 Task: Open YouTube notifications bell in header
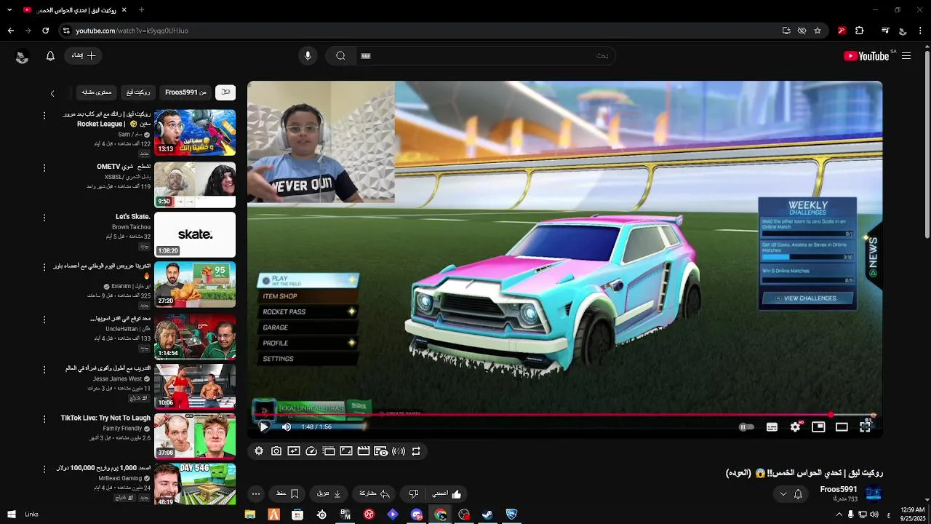(50, 55)
